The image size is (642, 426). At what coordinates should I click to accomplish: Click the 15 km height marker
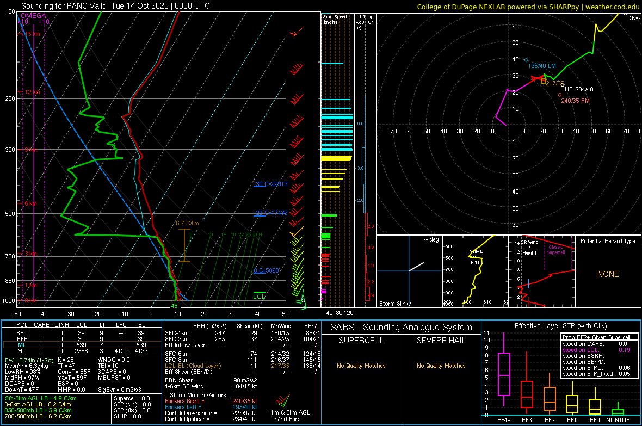click(x=32, y=34)
